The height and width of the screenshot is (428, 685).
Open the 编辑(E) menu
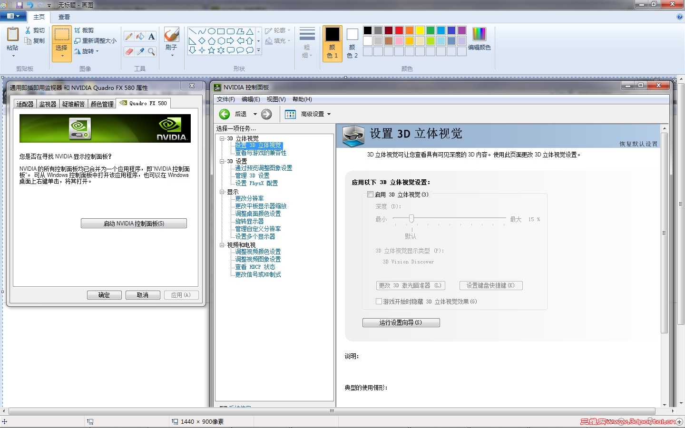tap(251, 99)
